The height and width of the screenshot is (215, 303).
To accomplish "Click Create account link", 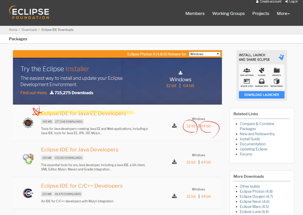I will point(271,2).
